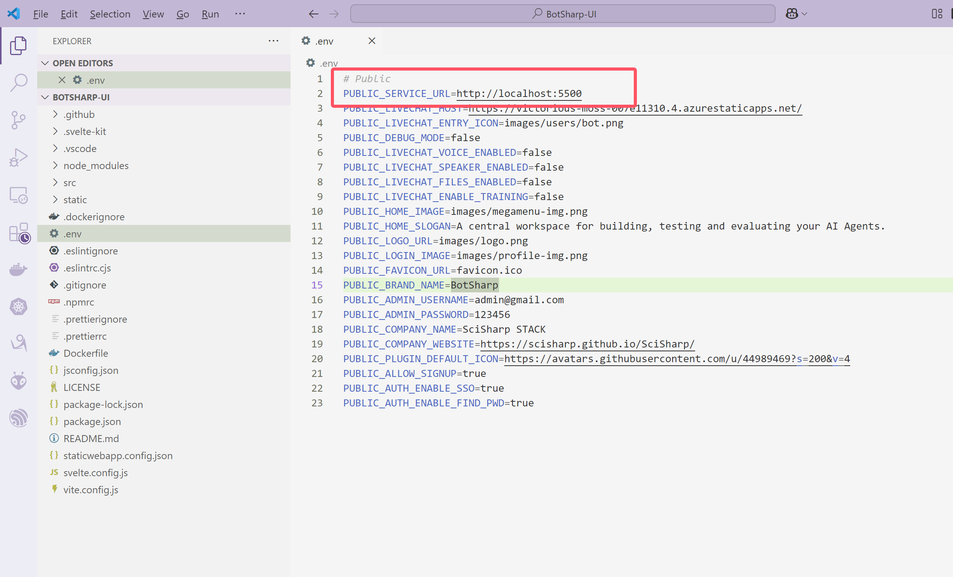Image resolution: width=953 pixels, height=577 pixels.
Task: Open Copilot dropdown chevron in title bar
Action: (x=804, y=14)
